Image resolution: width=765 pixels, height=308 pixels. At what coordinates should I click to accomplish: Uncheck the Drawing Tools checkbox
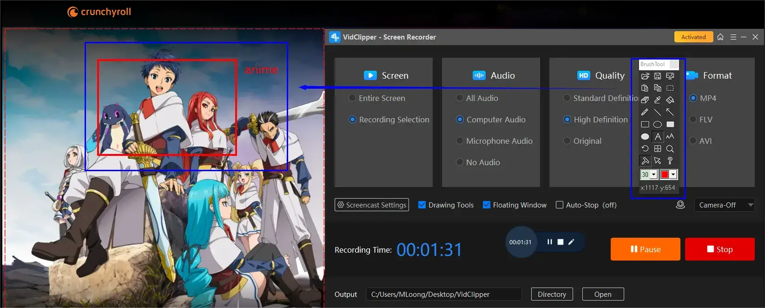(422, 205)
